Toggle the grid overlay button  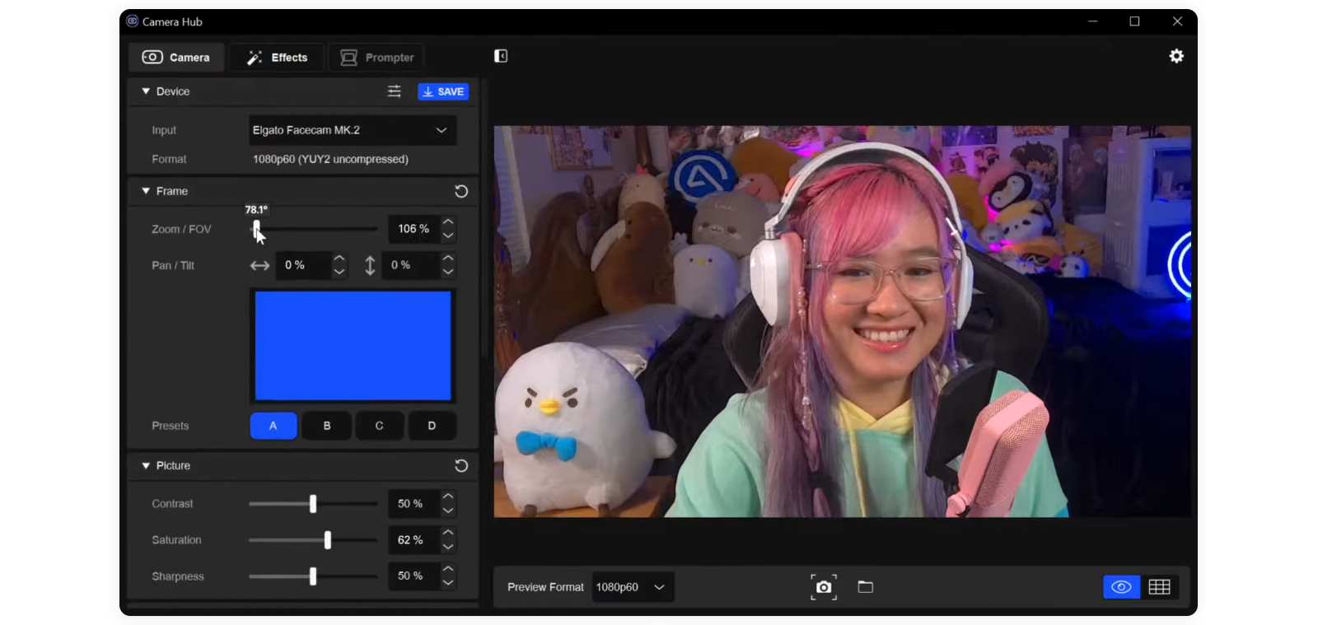1159,587
